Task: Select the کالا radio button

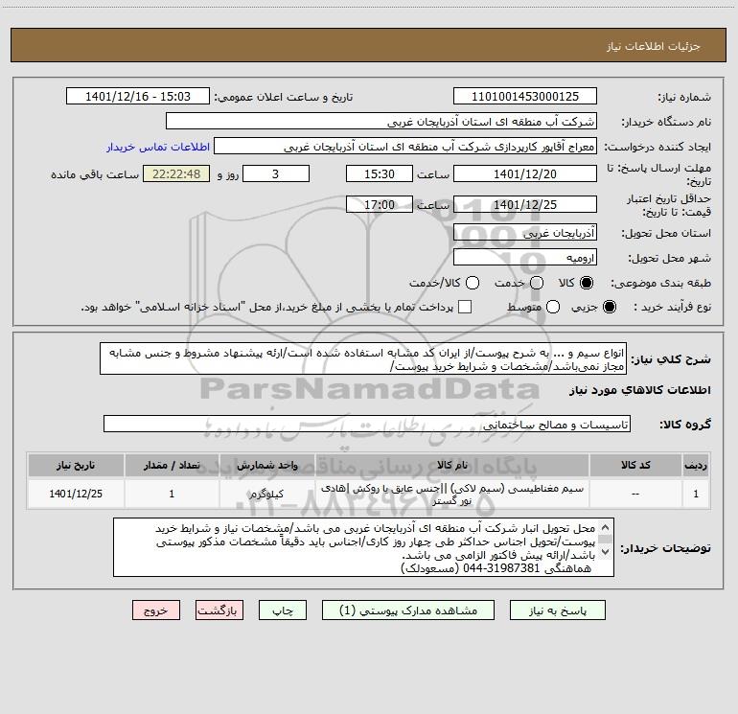Action: 587,283
